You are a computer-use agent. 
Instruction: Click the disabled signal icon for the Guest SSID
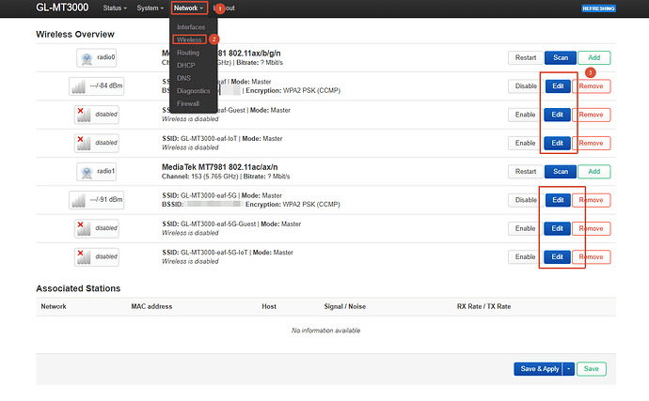tap(97, 115)
